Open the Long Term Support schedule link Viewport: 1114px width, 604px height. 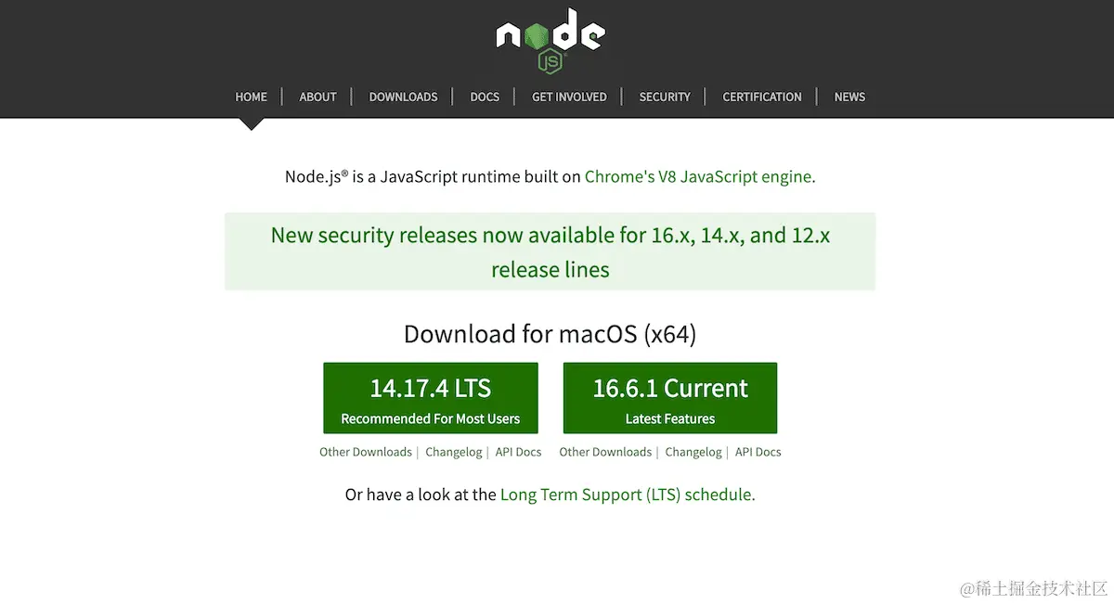(x=626, y=495)
